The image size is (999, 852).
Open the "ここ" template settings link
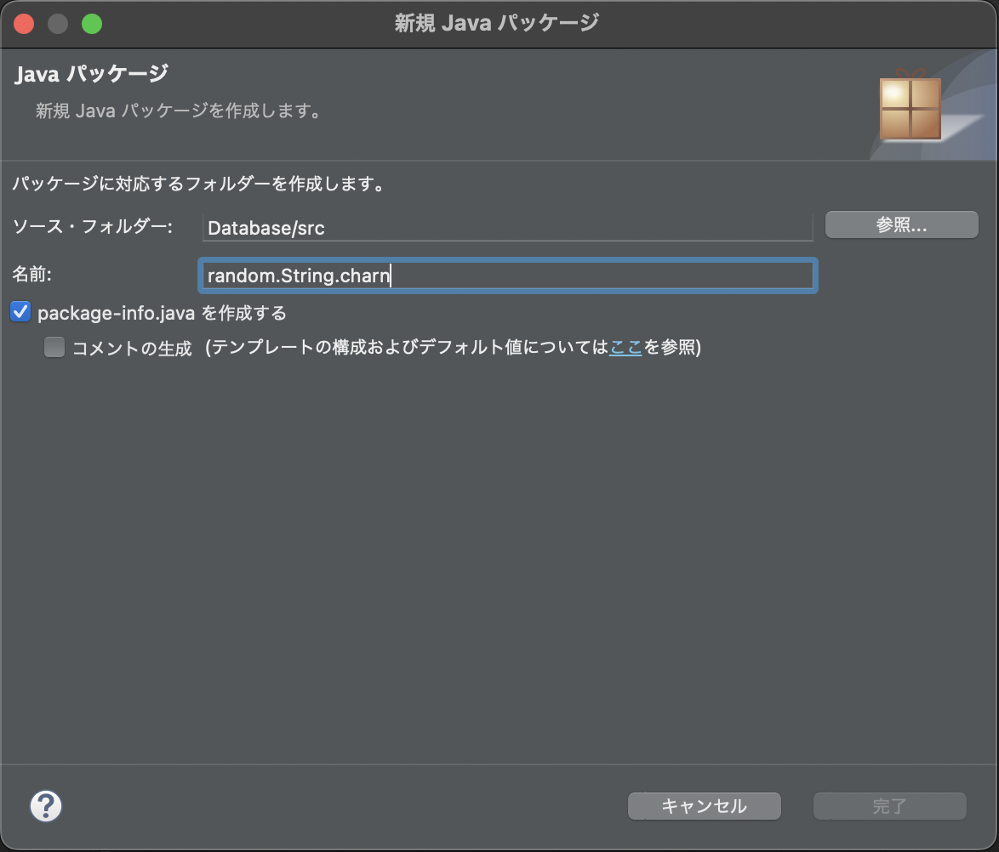coord(625,347)
